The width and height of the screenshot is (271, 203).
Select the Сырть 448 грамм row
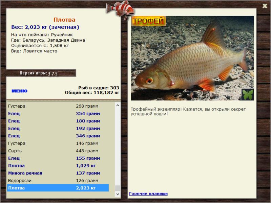pyautogui.click(x=58, y=151)
